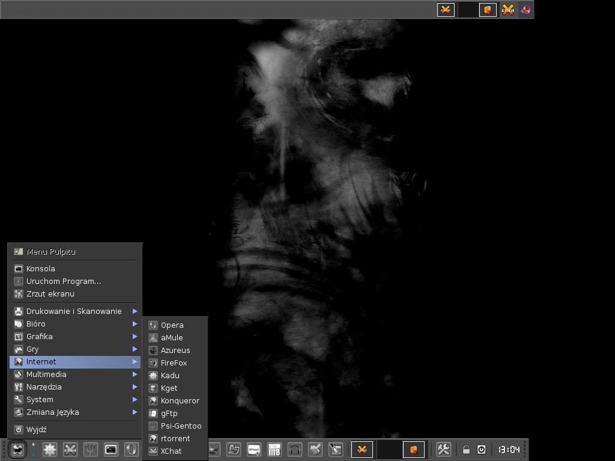Choose Psi-Gentoo in the Internet submenu

click(175, 426)
